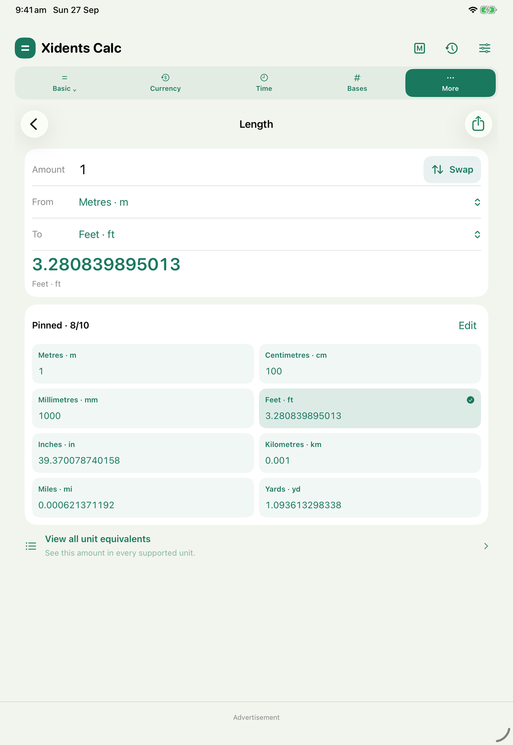Tap the battery charging icon
Screen dimensions: 513x745
(488, 10)
